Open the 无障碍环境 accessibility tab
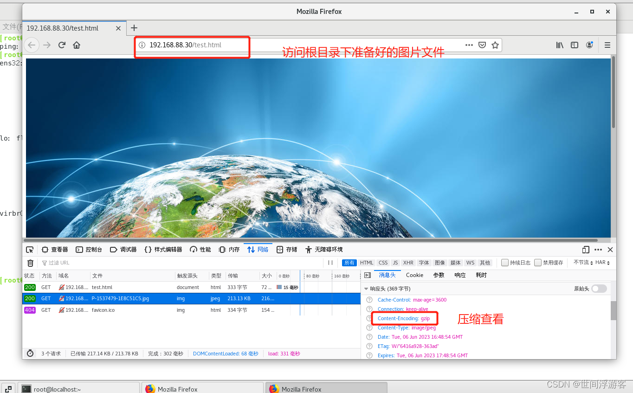The height and width of the screenshot is (393, 633). pos(324,250)
